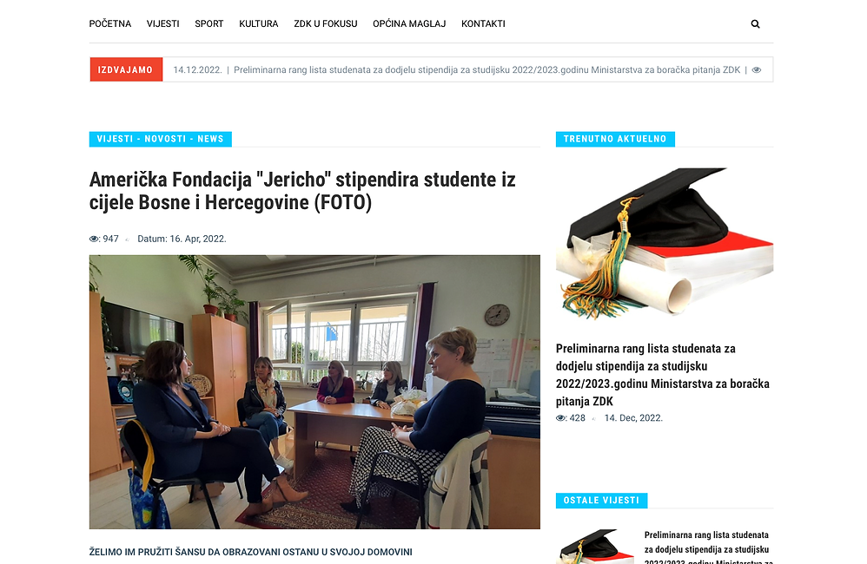
Task: Click the eye icon in ticker bar
Action: [x=757, y=70]
